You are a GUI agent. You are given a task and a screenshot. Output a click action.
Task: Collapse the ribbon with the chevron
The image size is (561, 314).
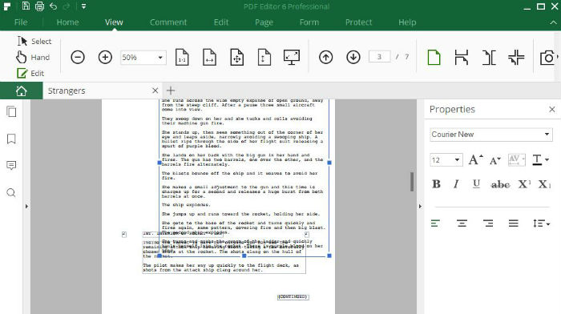[553, 22]
